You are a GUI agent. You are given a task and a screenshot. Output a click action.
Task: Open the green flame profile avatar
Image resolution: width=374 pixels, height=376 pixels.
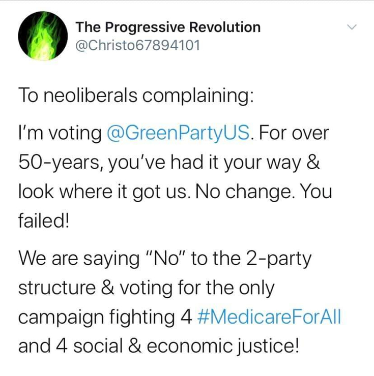[x=42, y=36]
